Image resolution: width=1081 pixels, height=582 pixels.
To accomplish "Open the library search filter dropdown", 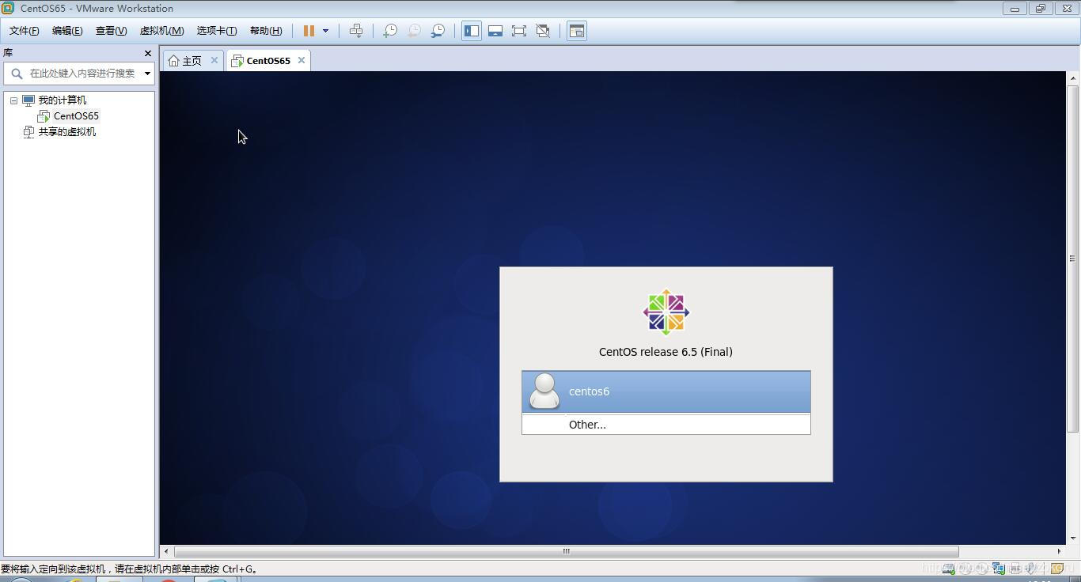I will [x=147, y=74].
